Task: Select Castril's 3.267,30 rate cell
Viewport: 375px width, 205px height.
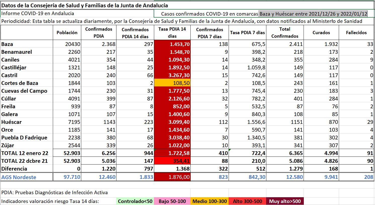Action: [x=172, y=75]
